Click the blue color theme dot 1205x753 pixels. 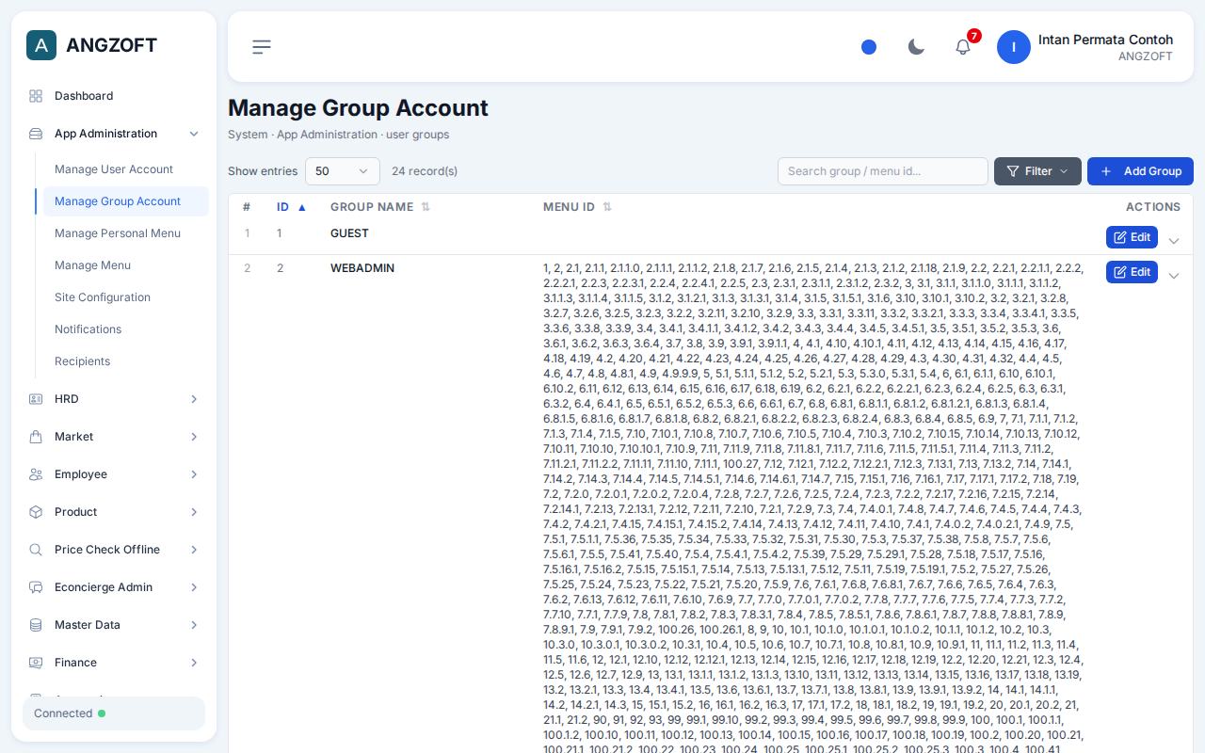click(x=869, y=47)
